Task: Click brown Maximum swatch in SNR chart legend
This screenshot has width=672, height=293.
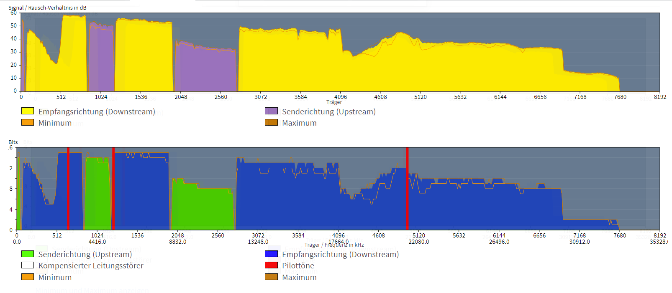Action: 271,122
